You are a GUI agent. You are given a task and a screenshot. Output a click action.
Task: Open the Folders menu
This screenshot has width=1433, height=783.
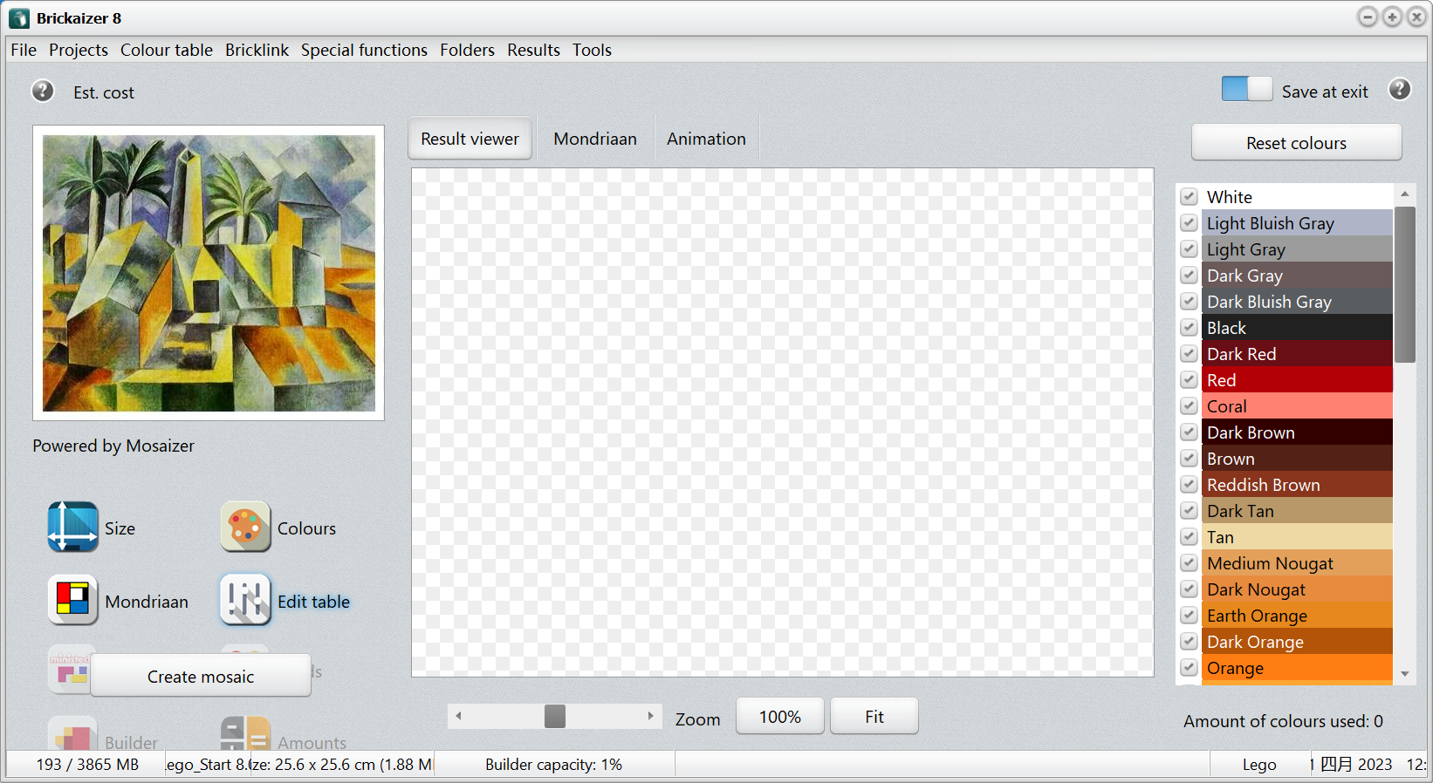coord(467,50)
